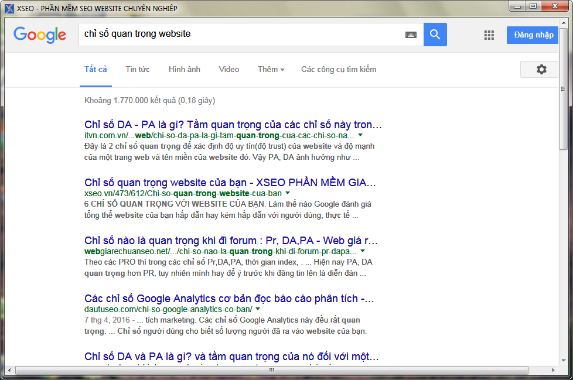Image resolution: width=573 pixels, height=380 pixels.
Task: Switch to the Video tab
Action: (228, 69)
